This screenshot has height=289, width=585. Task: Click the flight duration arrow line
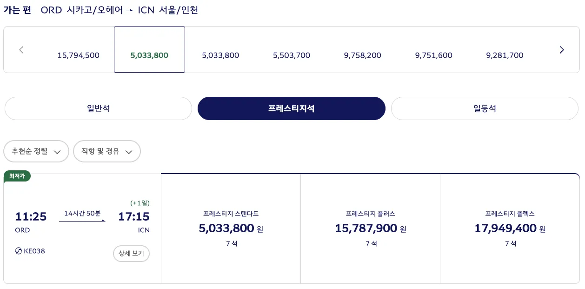coord(82,221)
